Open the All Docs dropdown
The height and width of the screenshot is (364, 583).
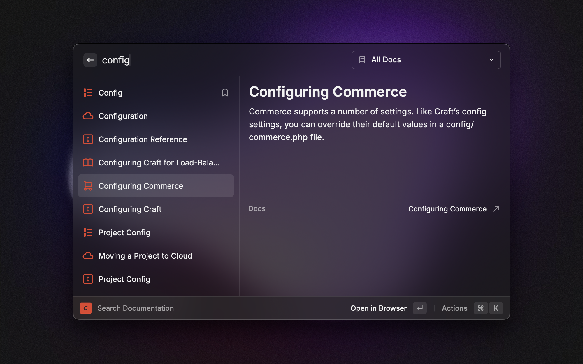tap(426, 60)
